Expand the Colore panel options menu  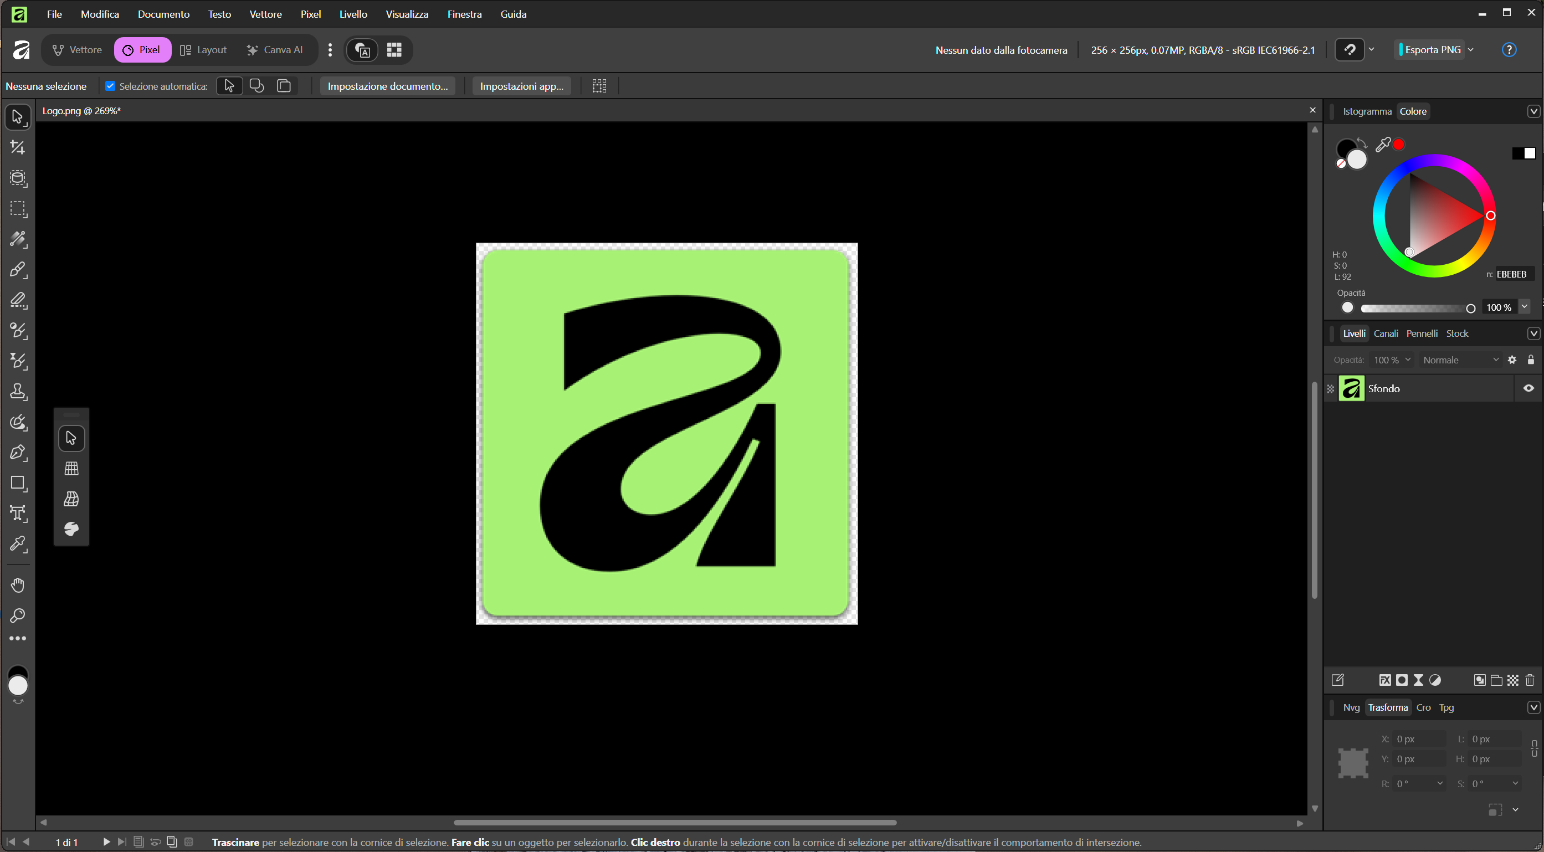pos(1533,111)
